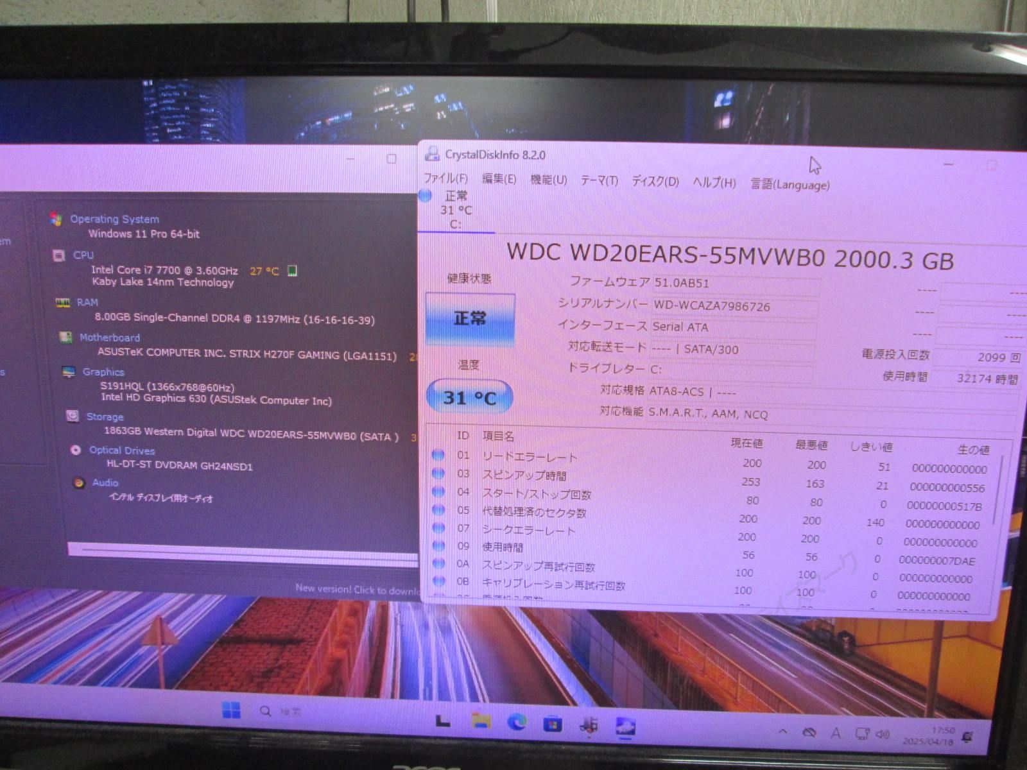Click the 正常 health status button
The image size is (1027, 770).
click(470, 319)
